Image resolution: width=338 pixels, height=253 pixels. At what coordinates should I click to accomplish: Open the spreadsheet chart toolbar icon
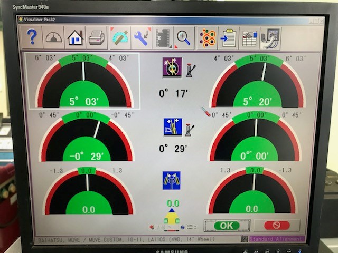point(249,38)
